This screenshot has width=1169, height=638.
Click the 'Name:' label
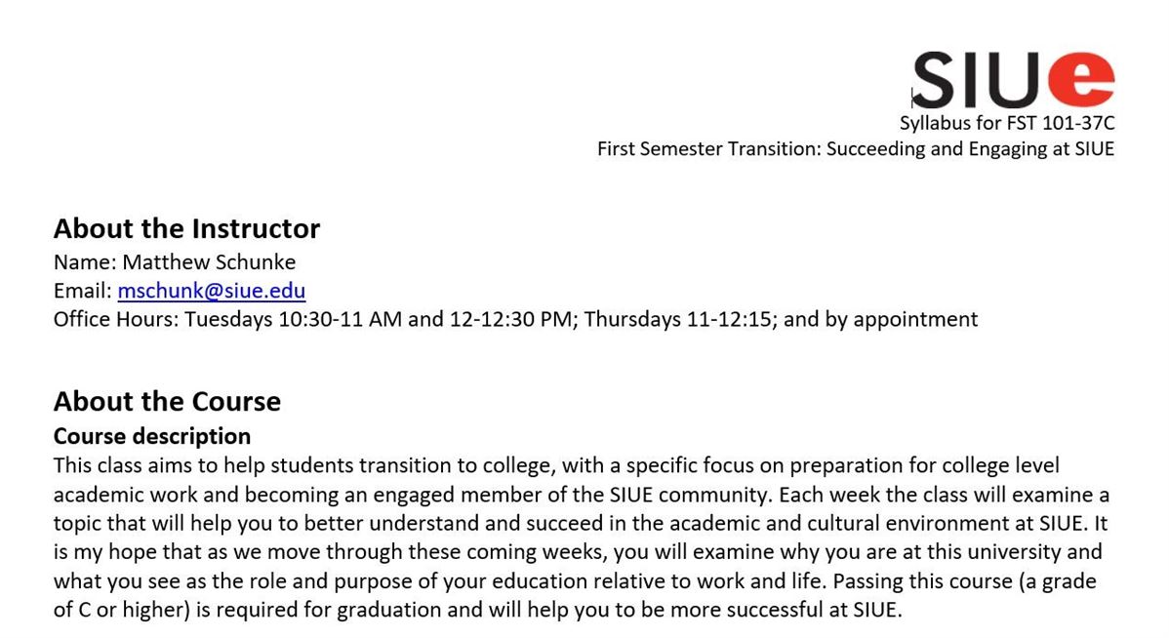point(85,262)
